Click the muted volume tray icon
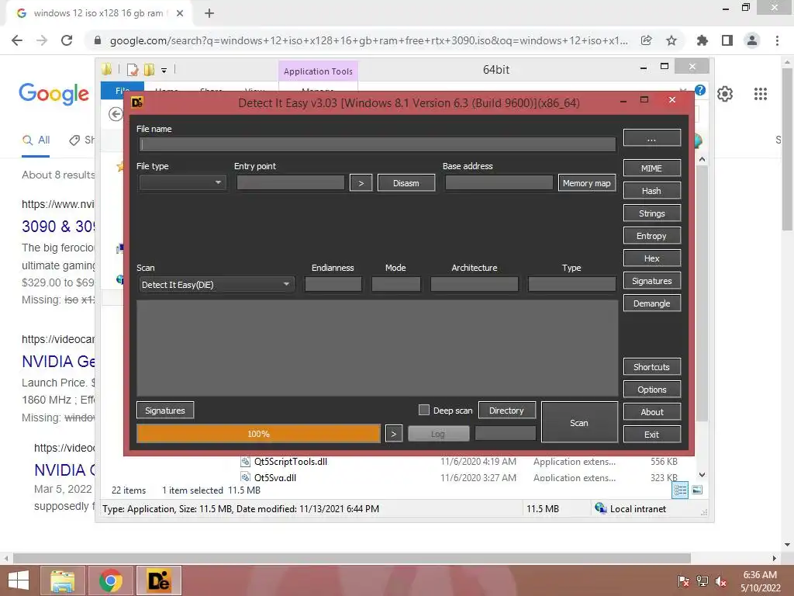 721,581
